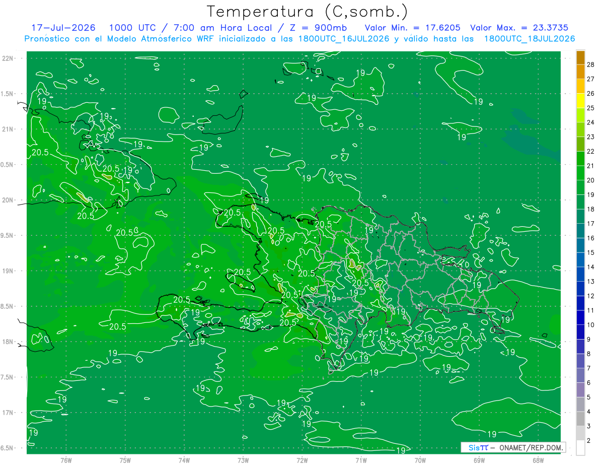Pick the green segment between 20 and 21
Screen dimensions: 604x467
(x=580, y=173)
